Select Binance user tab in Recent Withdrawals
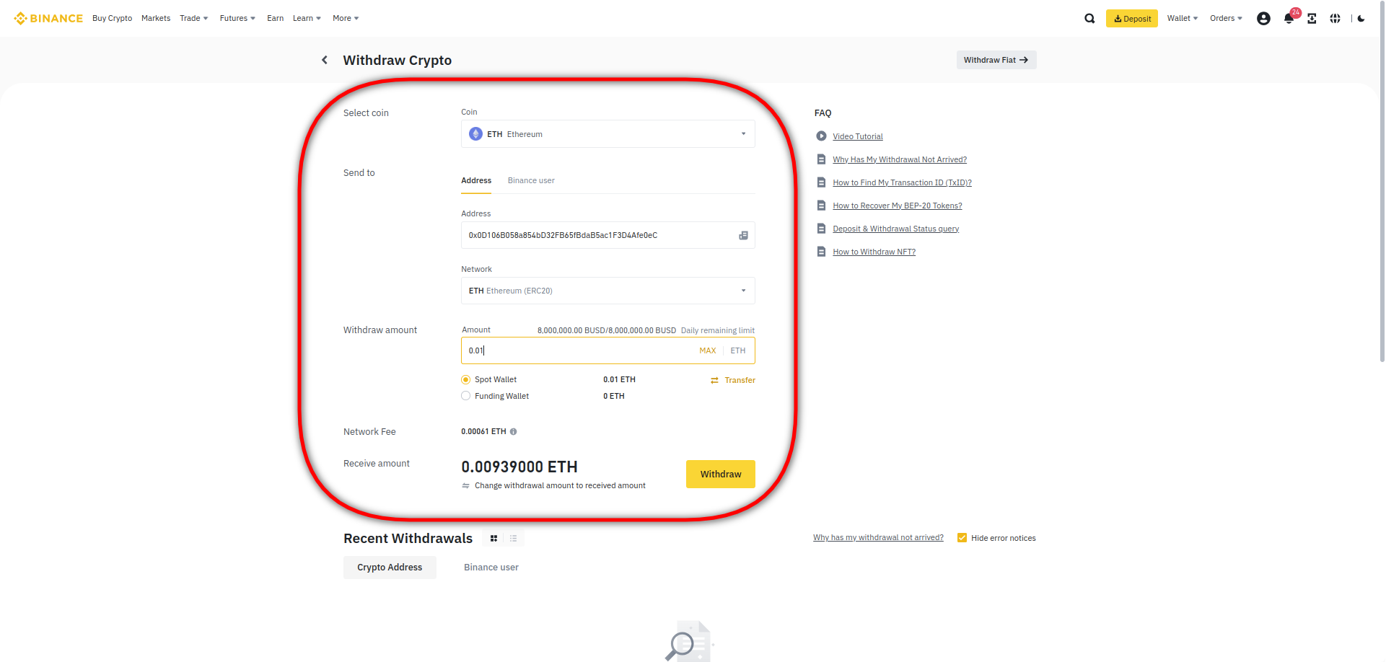The height and width of the screenshot is (662, 1386). pos(491,568)
